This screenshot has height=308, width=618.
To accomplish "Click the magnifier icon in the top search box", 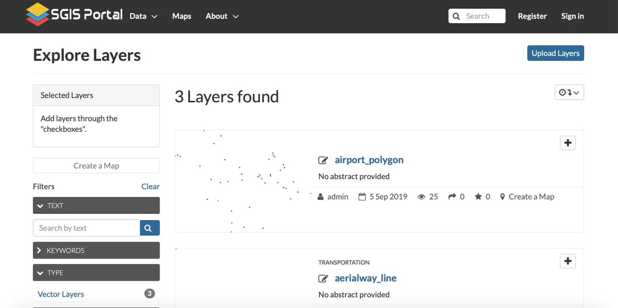I will pos(456,16).
